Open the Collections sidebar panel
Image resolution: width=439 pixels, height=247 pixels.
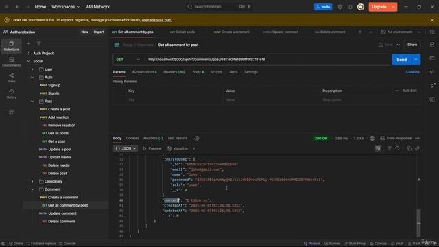coord(11,46)
